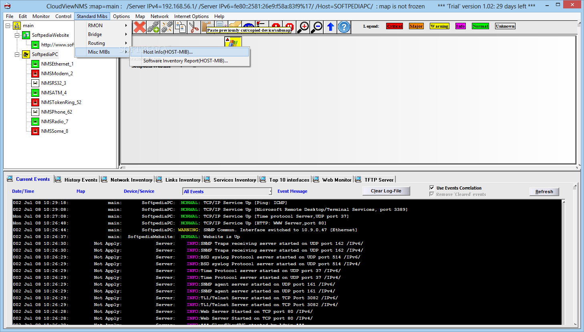Click the red X delete icon in toolbar
This screenshot has height=332, width=584.
coord(140,27)
